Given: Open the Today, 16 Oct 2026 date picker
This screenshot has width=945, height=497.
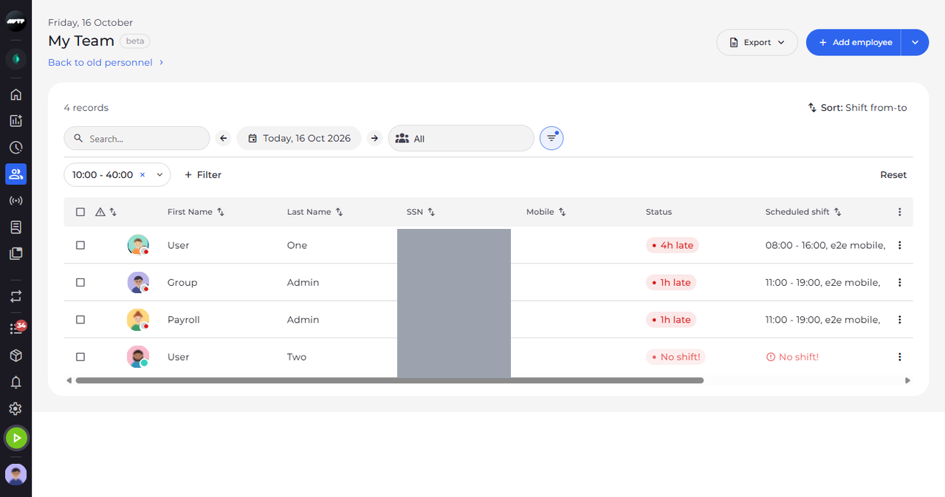Looking at the screenshot, I should (x=299, y=138).
